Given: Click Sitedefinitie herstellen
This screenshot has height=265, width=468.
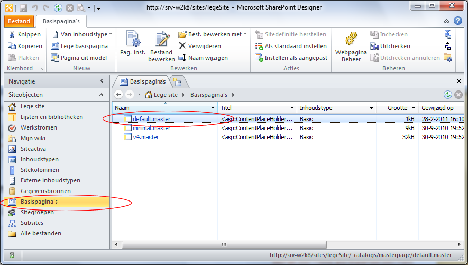Looking at the screenshot, I should [291, 34].
